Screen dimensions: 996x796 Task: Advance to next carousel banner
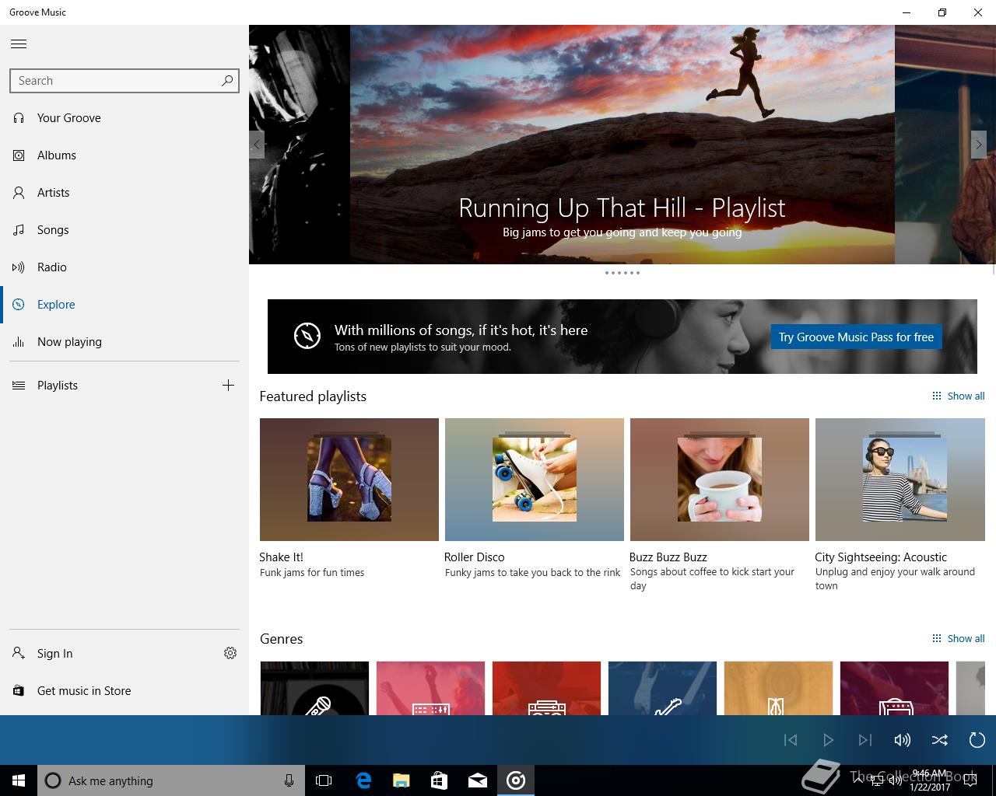tap(979, 145)
